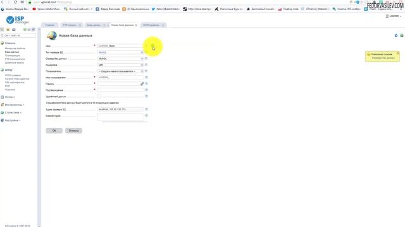Click the Имя database name input field

[120, 46]
